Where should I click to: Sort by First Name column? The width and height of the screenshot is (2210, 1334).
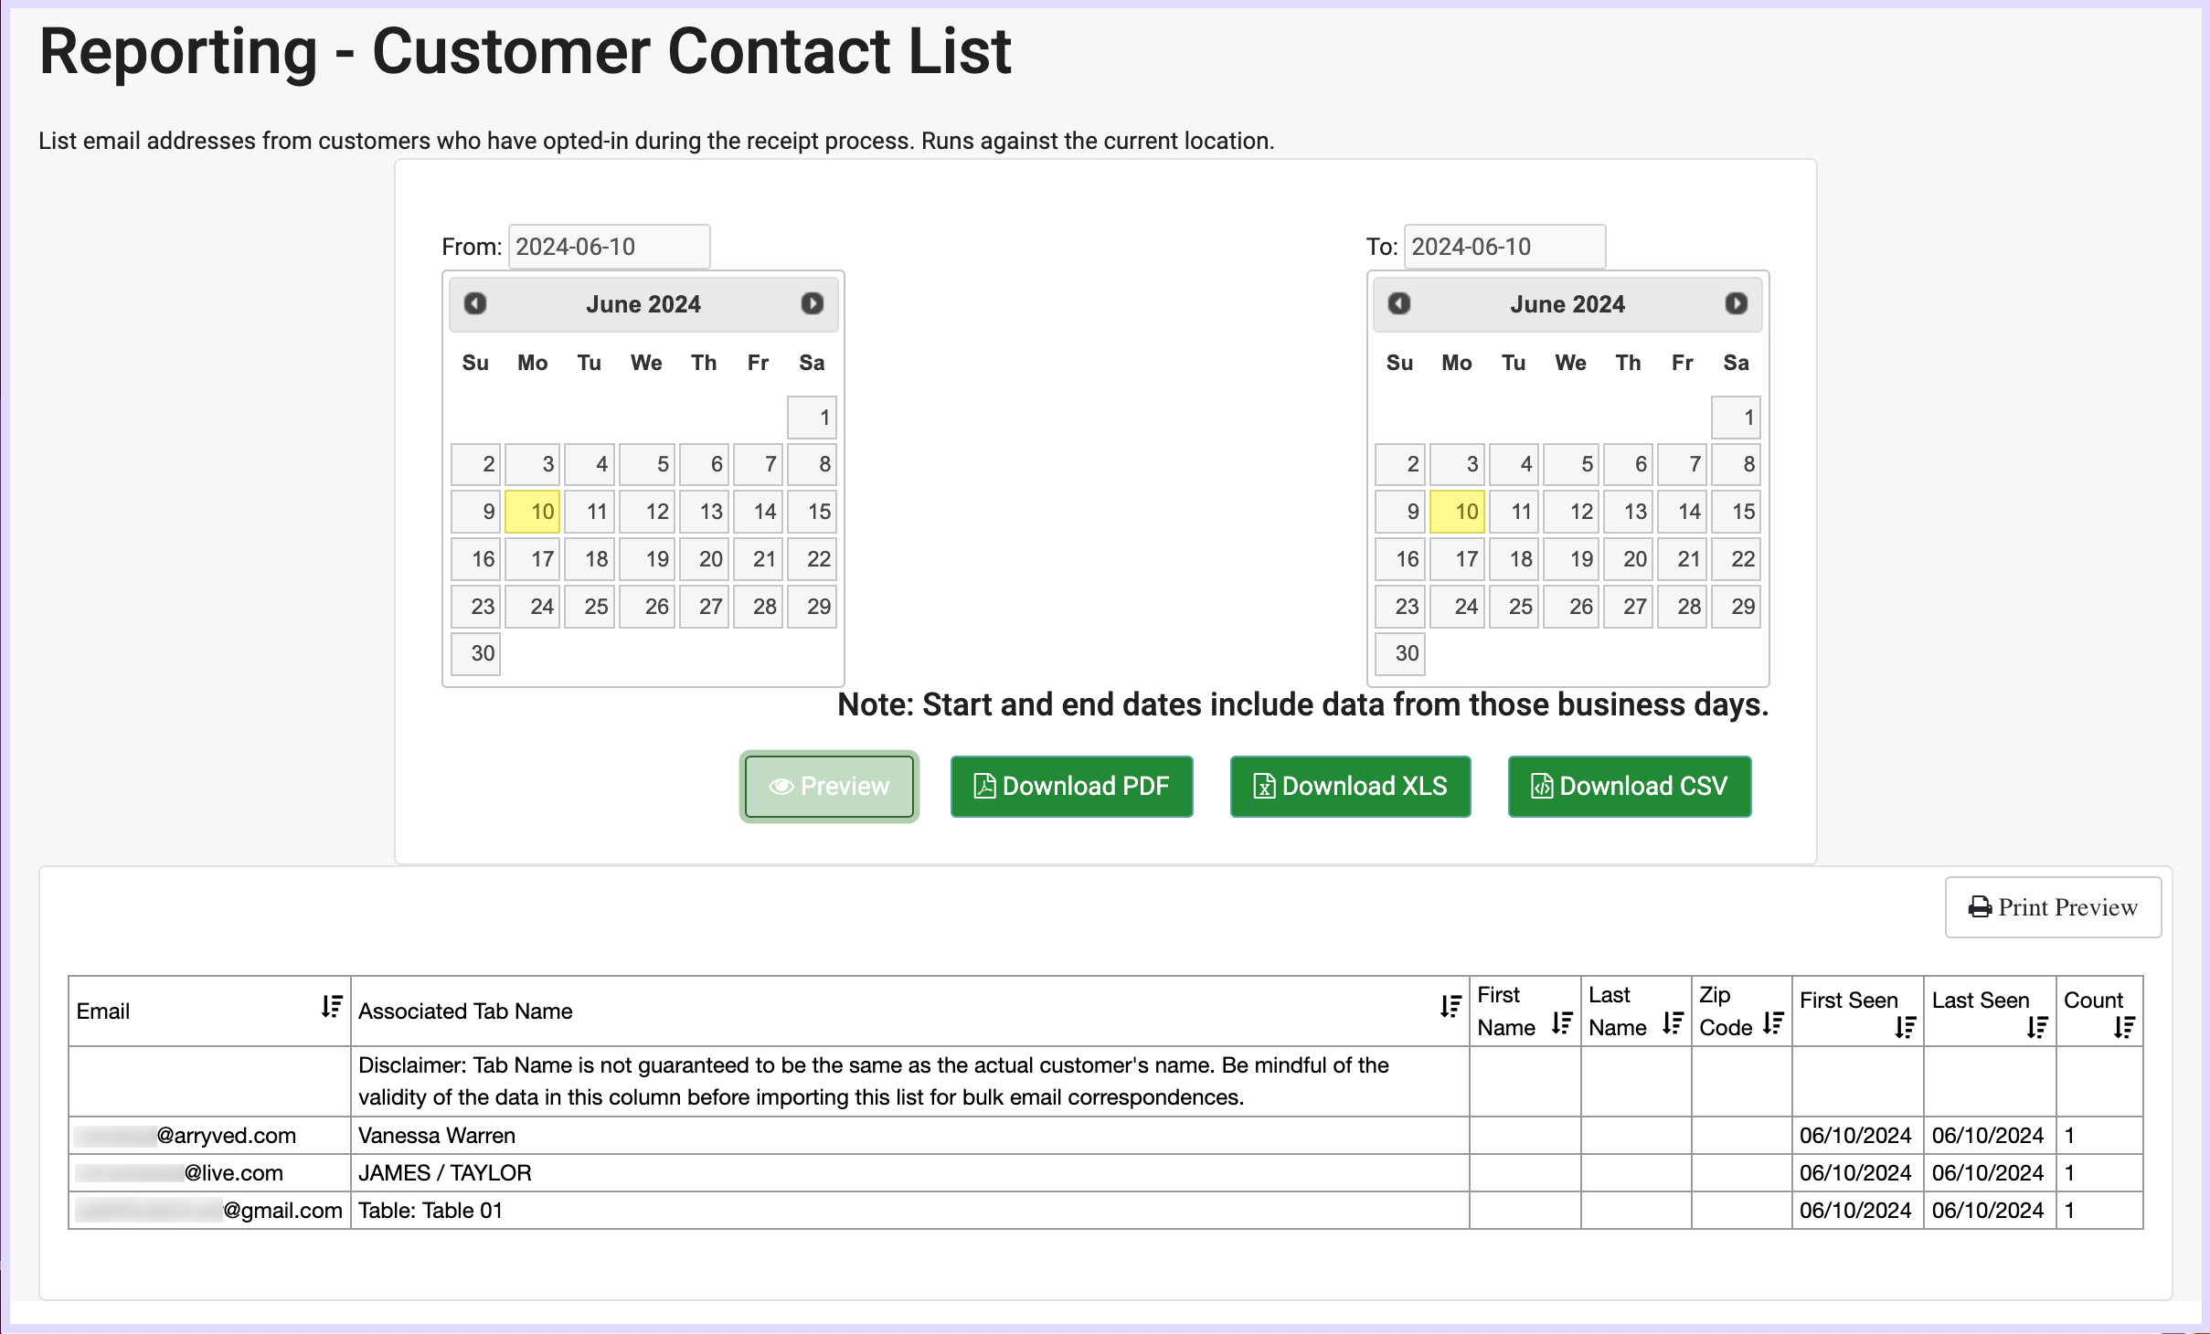(1562, 1023)
